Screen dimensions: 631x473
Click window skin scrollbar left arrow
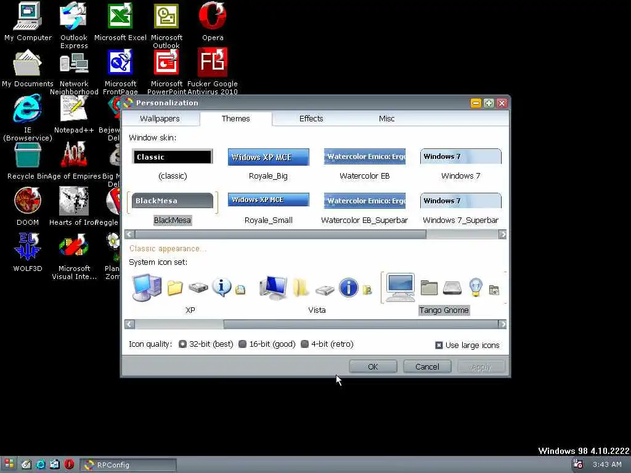pos(129,234)
